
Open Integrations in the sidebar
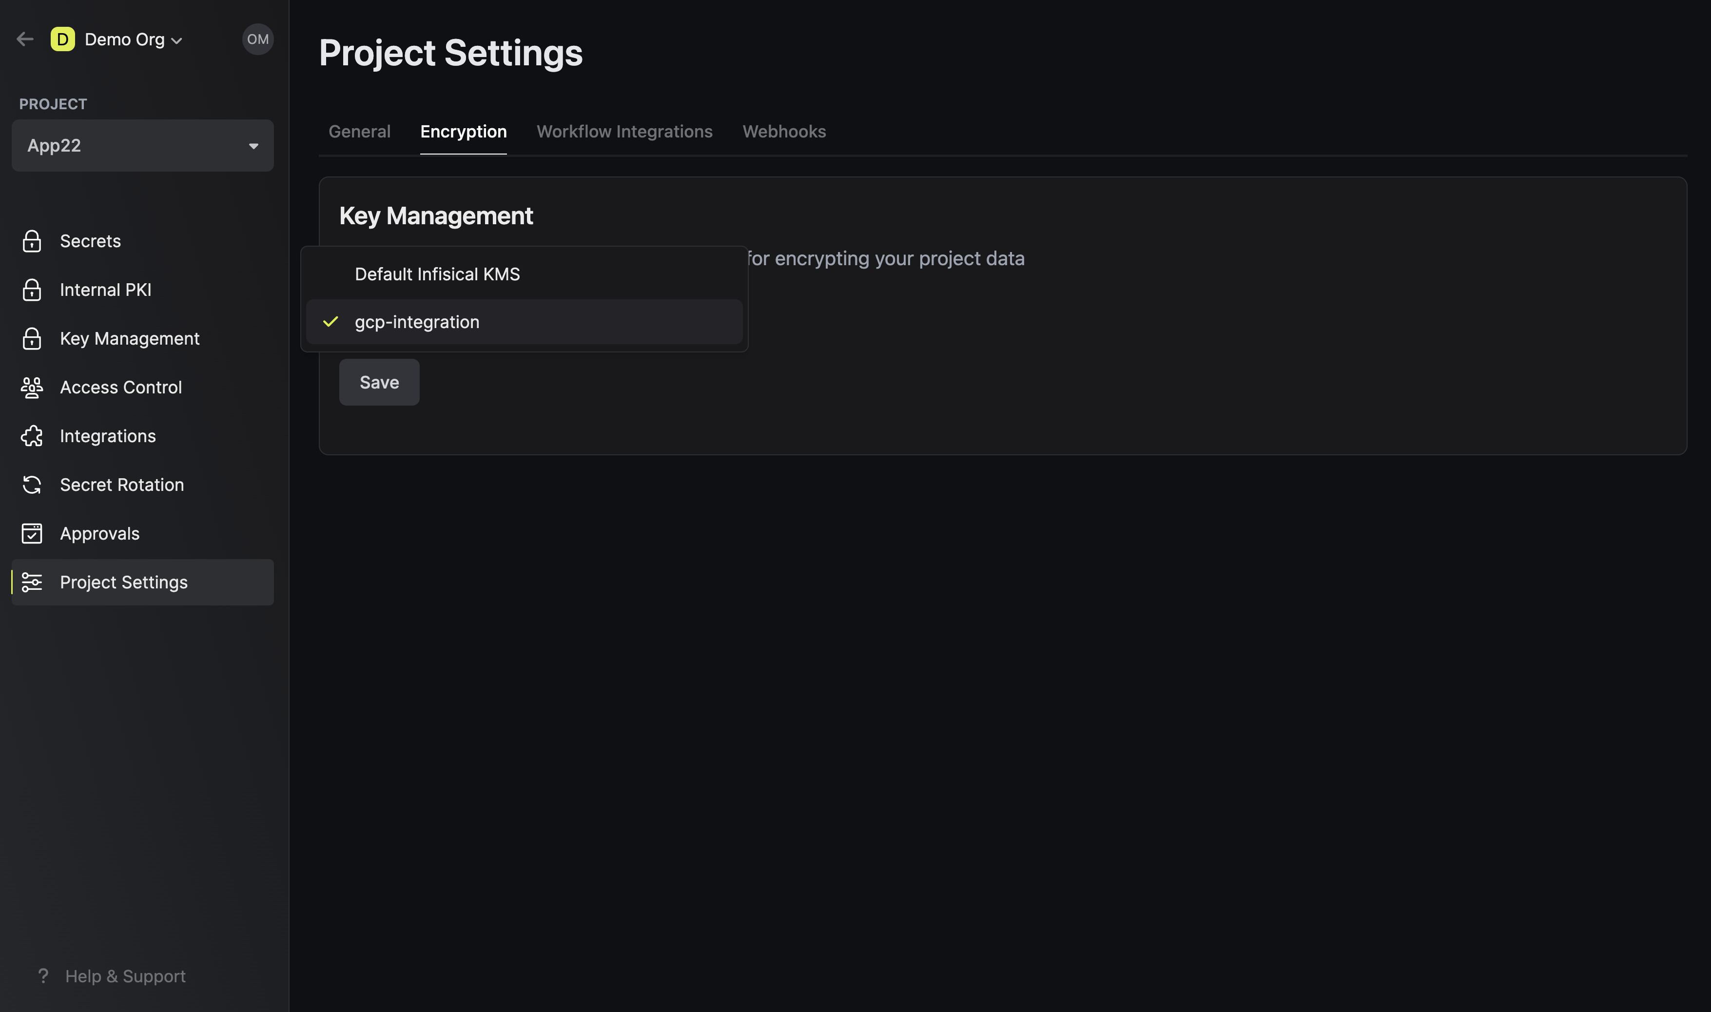[142, 436]
